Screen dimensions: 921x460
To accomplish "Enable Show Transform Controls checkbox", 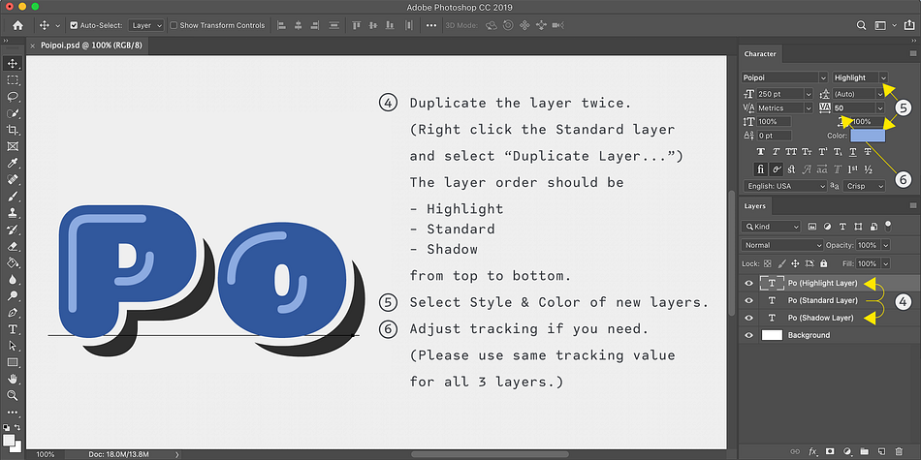I will 174,25.
